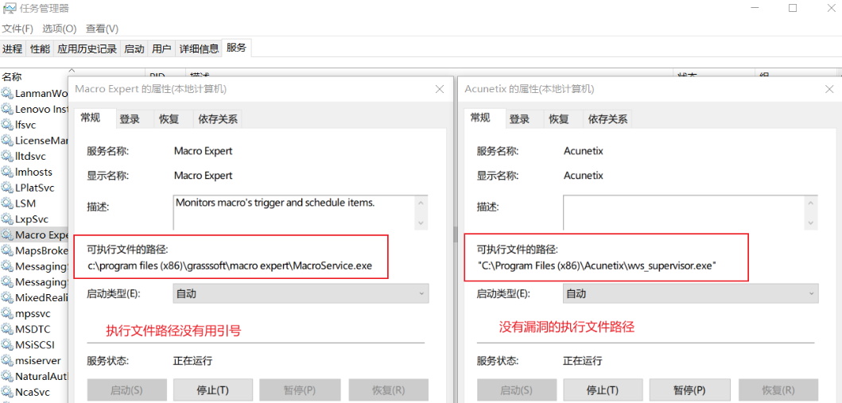Click gear icon beside LxpSvc service
The image size is (842, 403).
coord(7,219)
